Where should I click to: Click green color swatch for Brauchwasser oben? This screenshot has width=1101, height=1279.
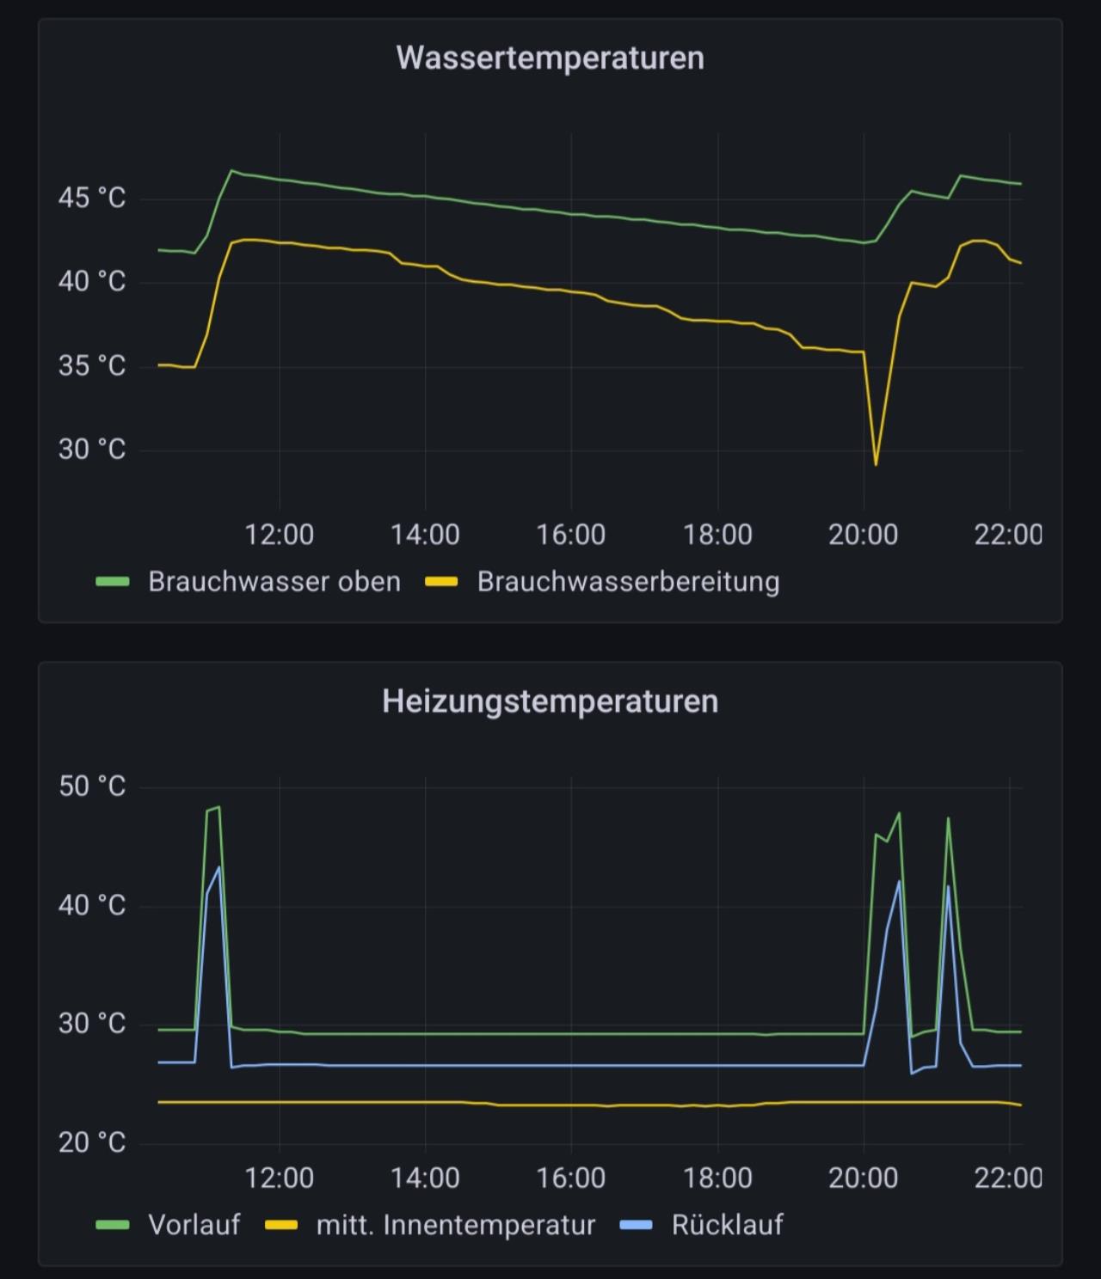click(113, 582)
